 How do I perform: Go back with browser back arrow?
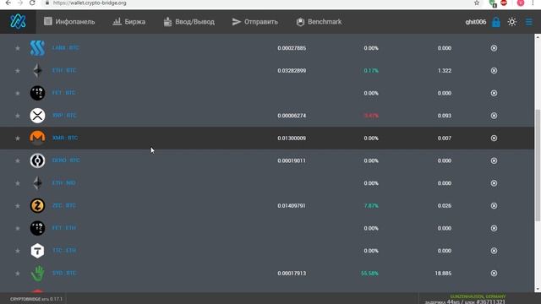click(8, 3)
